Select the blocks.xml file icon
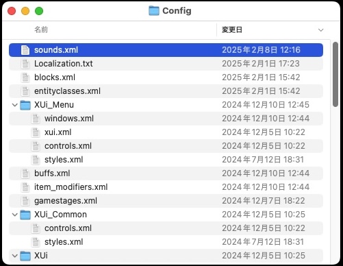The height and width of the screenshot is (266, 343). (25, 77)
